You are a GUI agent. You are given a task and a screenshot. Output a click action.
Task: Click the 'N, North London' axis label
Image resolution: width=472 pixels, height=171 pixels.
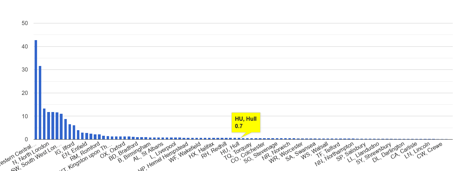click(31, 153)
